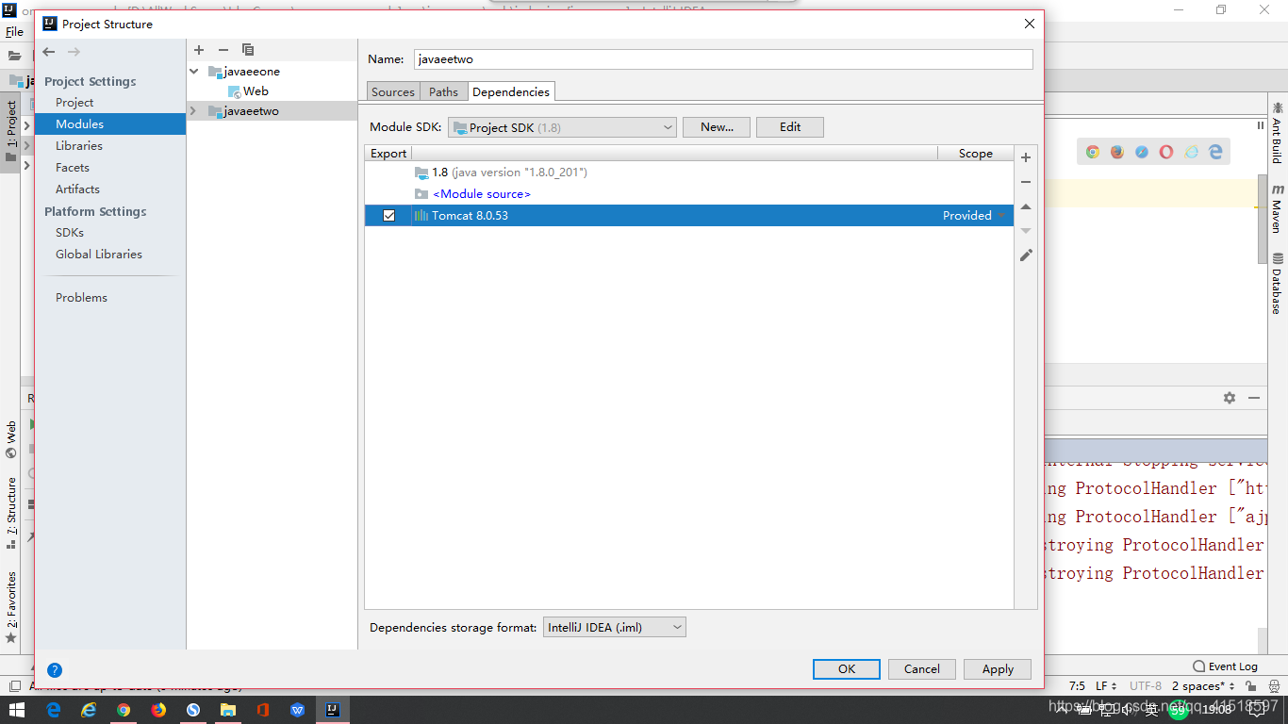Click OK button
Viewport: 1288px width, 724px height.
[x=847, y=669]
